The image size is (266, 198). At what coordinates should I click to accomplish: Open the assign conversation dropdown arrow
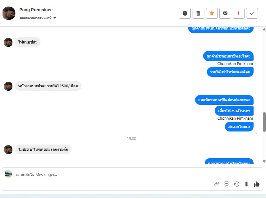coord(55,18)
